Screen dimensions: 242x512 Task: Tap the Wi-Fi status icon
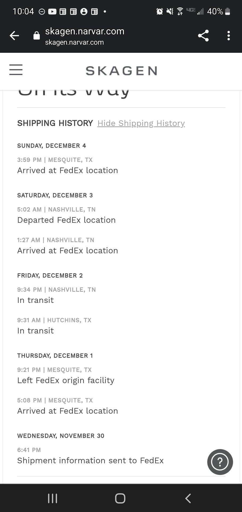(x=180, y=11)
